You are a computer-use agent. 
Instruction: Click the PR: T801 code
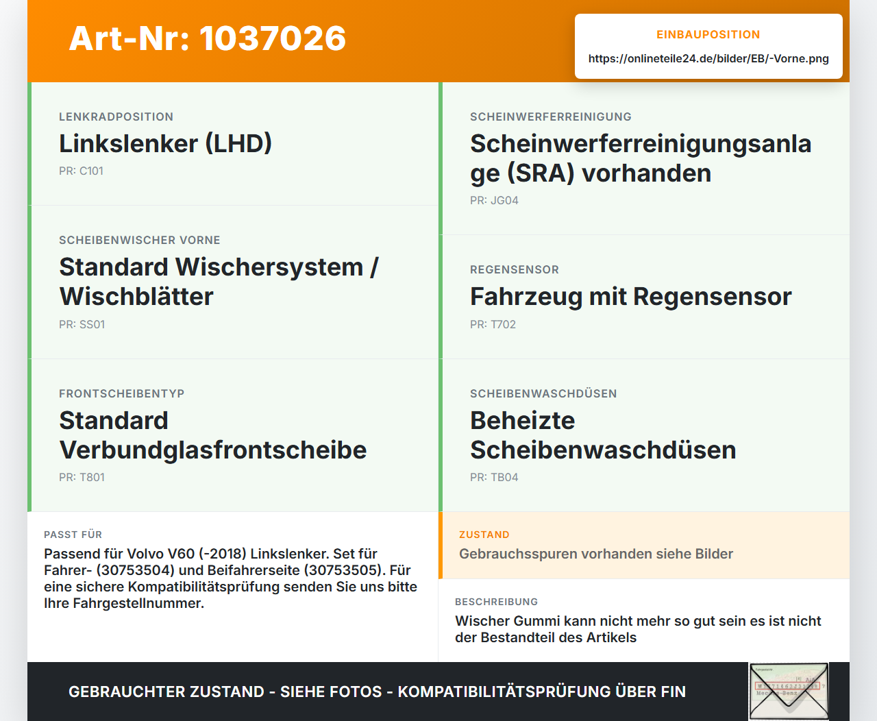[x=82, y=477]
